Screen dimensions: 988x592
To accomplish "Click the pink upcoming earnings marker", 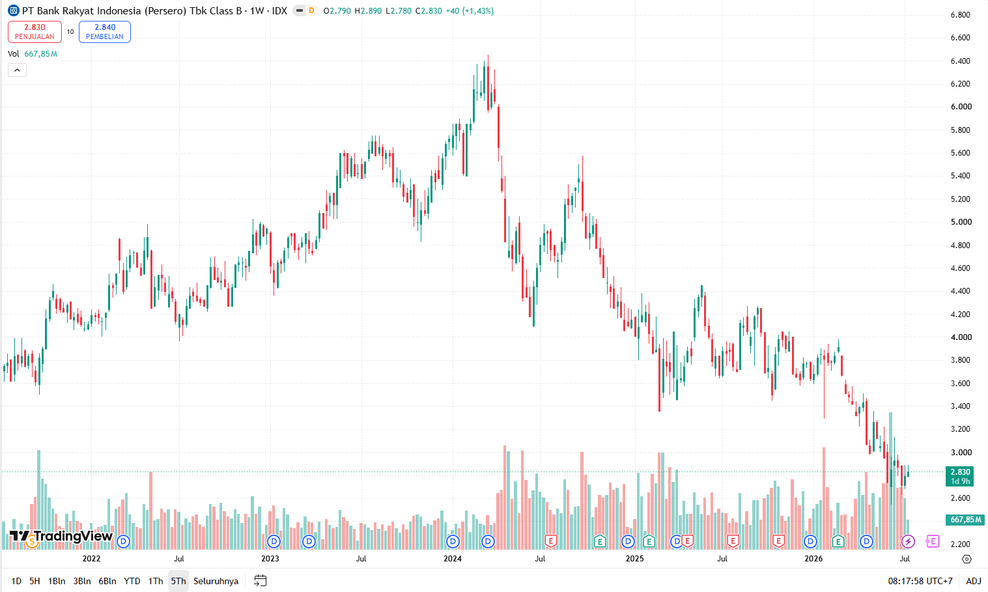I will click(x=933, y=541).
